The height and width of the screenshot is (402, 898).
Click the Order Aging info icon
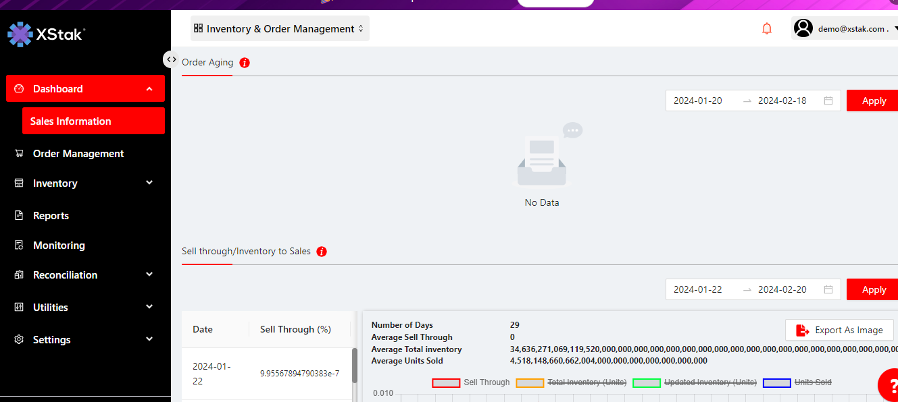(x=245, y=63)
